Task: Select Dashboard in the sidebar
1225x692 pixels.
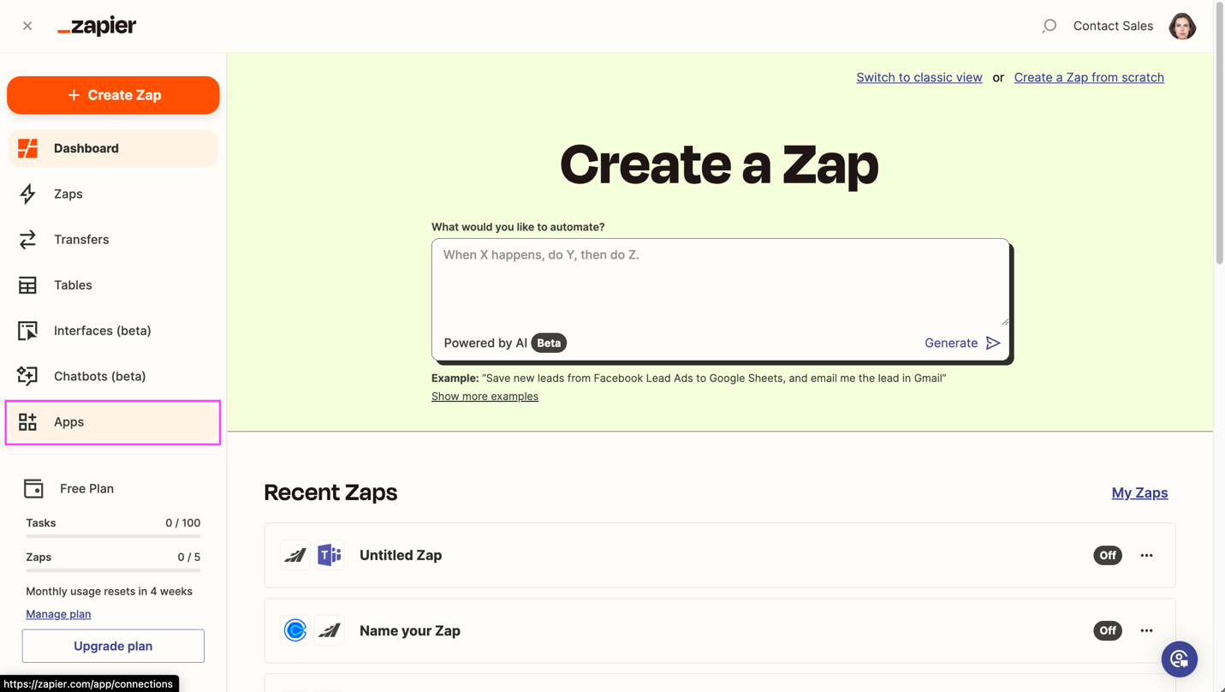Action: tap(86, 148)
